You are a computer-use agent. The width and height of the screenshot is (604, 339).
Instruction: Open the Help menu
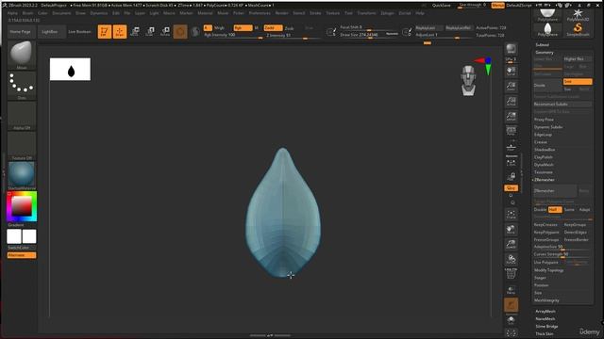click(420, 13)
